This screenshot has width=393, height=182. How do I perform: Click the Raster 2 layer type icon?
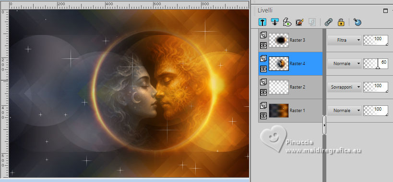[x=263, y=82]
